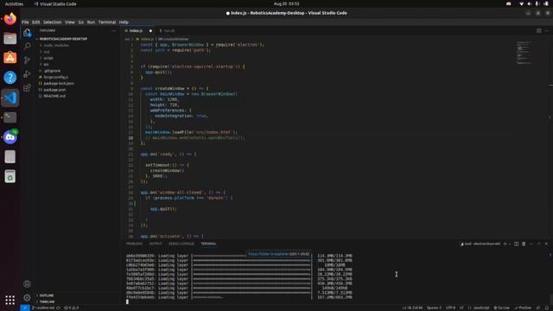553x311 pixels.
Task: Open the Accounts menu icon
Action: click(27, 284)
